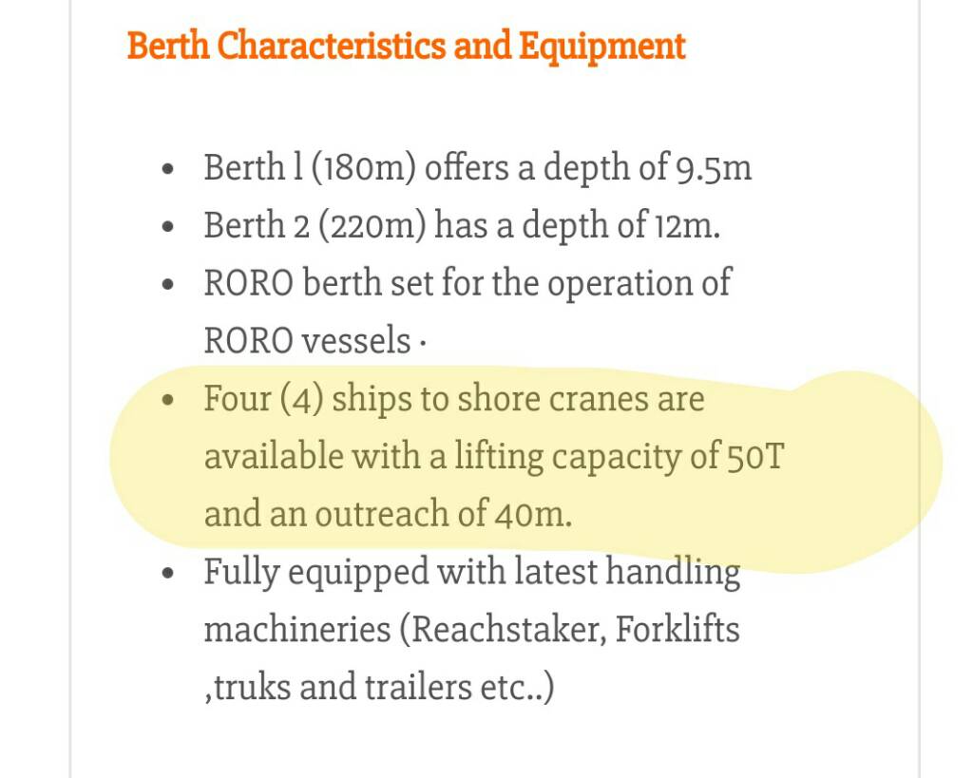The height and width of the screenshot is (778, 973).
Task: Click 'RORO berth set for the operation of'
Action: click(467, 283)
